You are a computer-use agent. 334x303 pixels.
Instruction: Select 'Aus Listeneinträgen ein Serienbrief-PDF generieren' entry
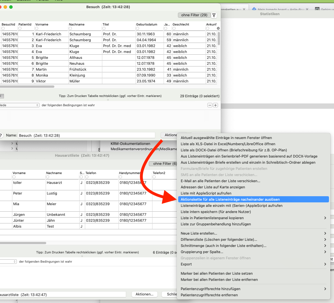(x=253, y=156)
